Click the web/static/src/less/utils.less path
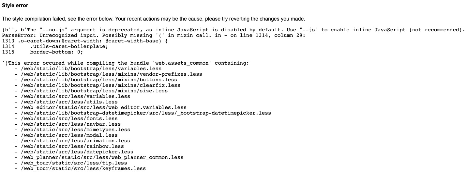This screenshot has height=172, width=467. (69, 102)
